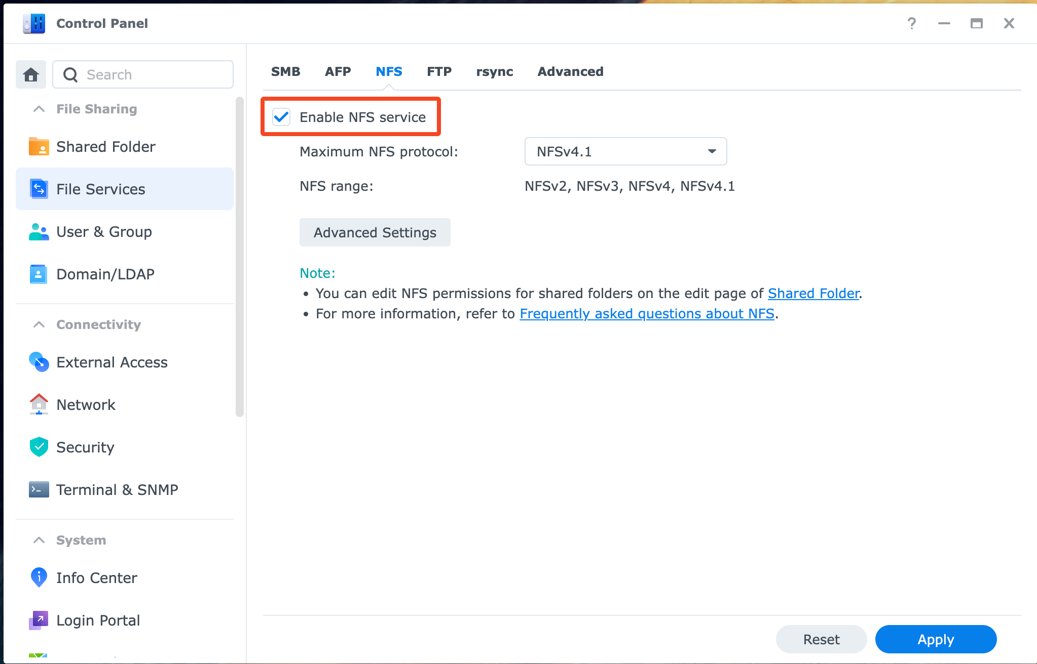The height and width of the screenshot is (664, 1037).
Task: Uncheck the Enable NFS service checkbox
Action: click(x=281, y=117)
